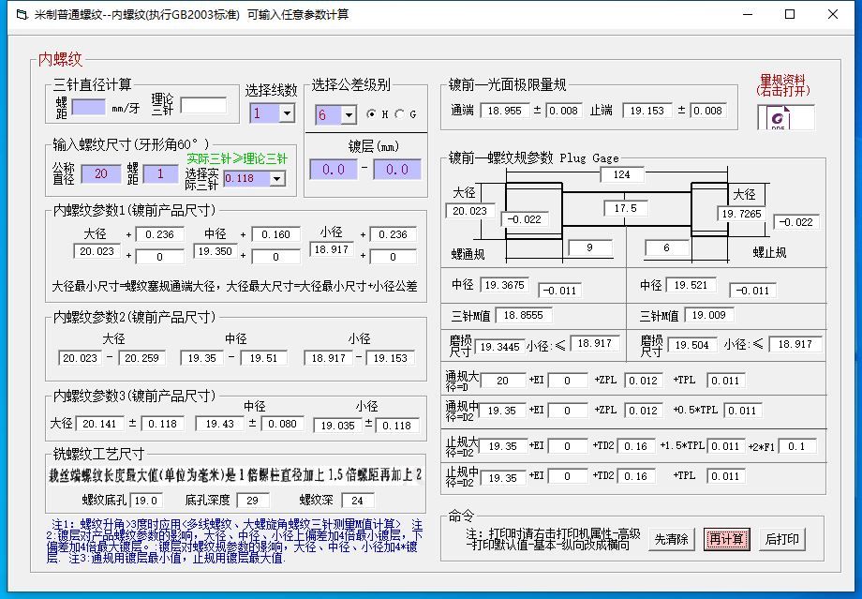Click the 参数3 小径 19.035 field

tap(337, 426)
